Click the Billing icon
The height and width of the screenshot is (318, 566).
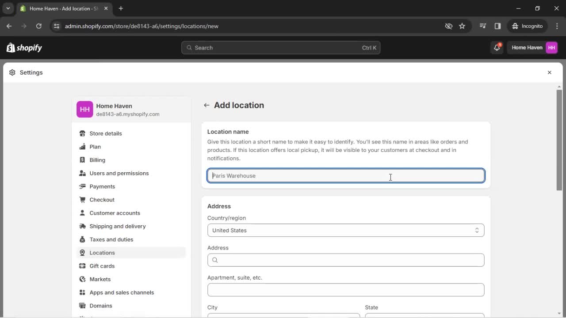click(82, 160)
